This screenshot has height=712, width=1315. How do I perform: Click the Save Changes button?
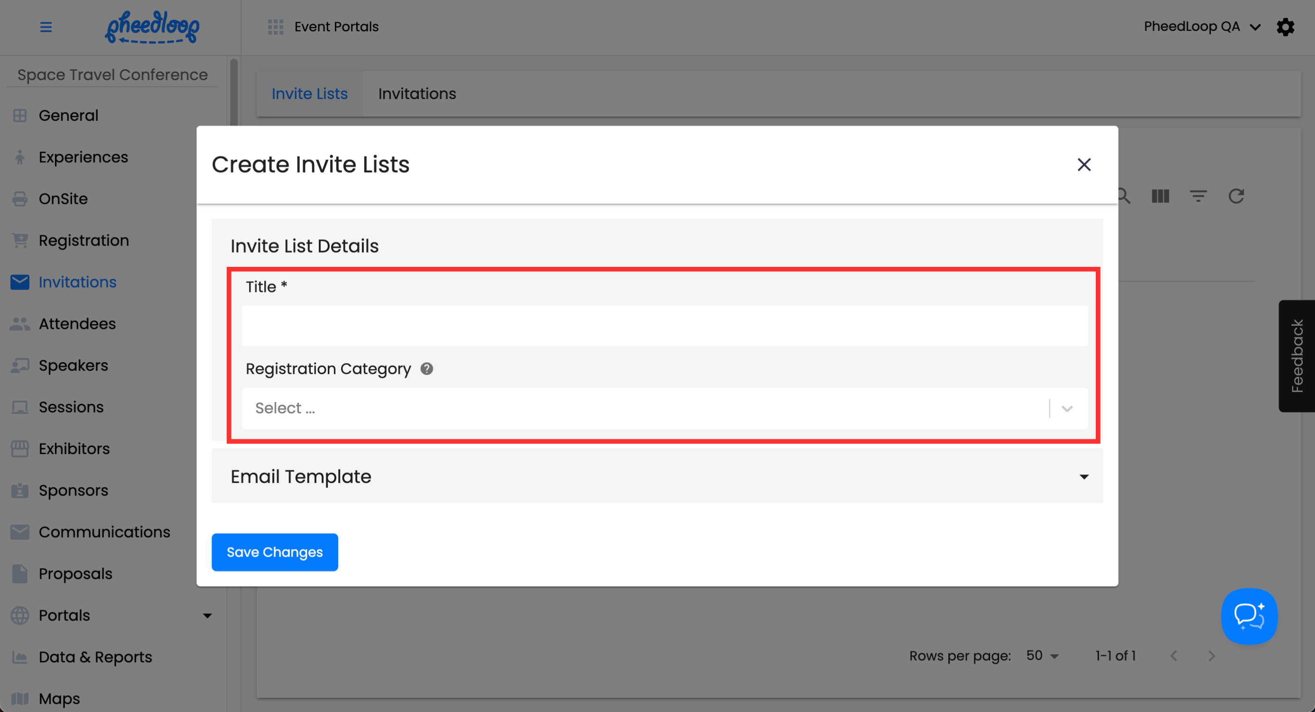point(275,552)
